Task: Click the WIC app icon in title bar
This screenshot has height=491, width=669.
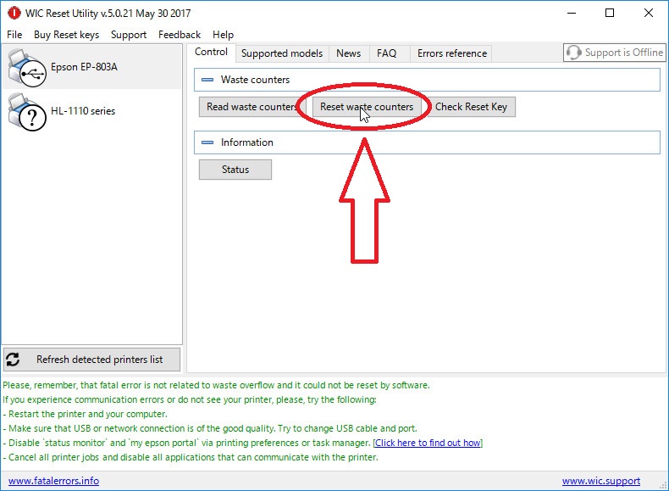Action: [14, 13]
